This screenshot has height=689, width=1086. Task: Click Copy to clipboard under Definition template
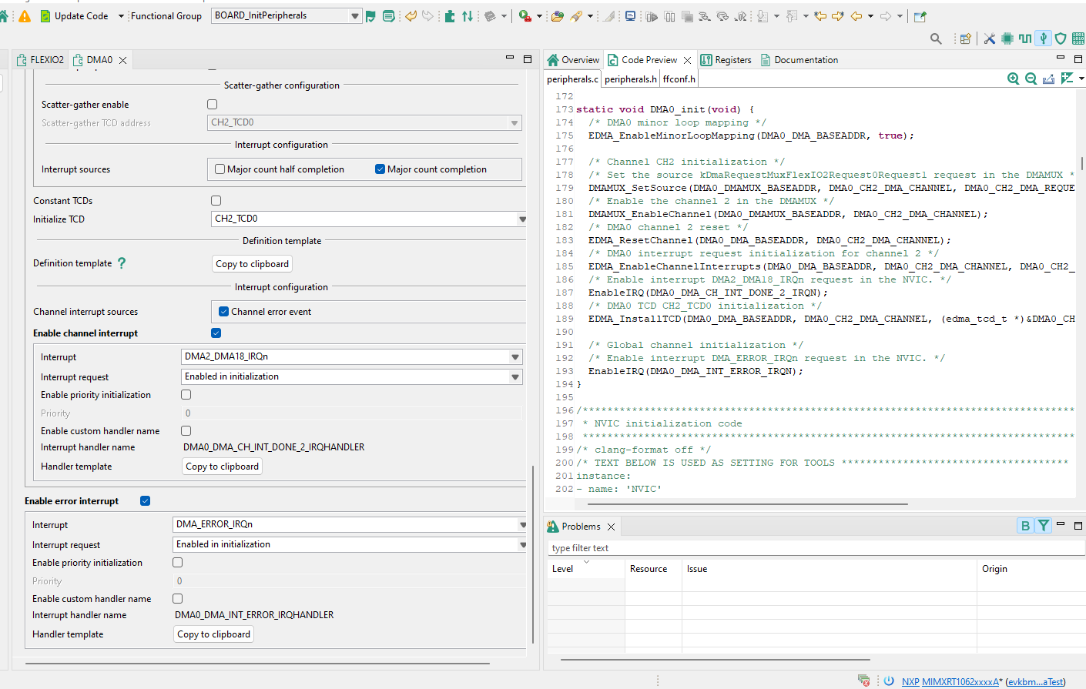tap(252, 264)
